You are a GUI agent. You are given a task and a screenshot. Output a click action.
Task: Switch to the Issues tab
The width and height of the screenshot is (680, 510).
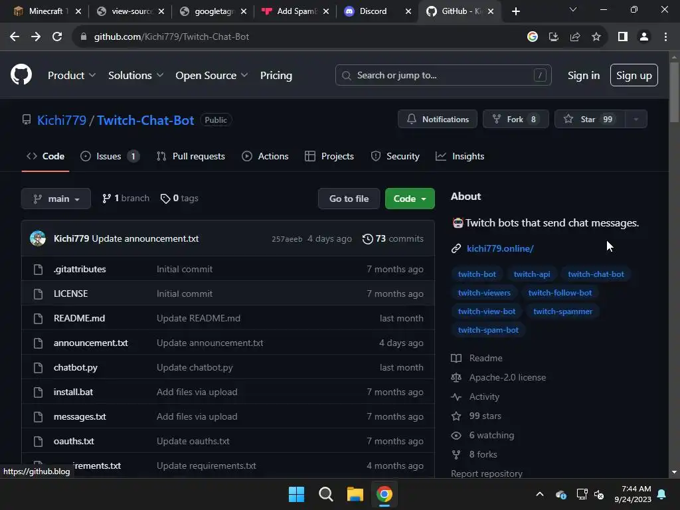pos(110,156)
